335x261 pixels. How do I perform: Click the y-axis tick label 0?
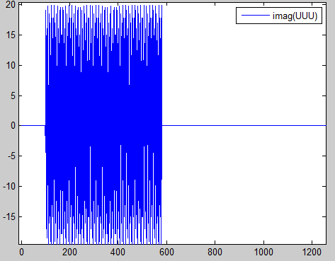13,126
